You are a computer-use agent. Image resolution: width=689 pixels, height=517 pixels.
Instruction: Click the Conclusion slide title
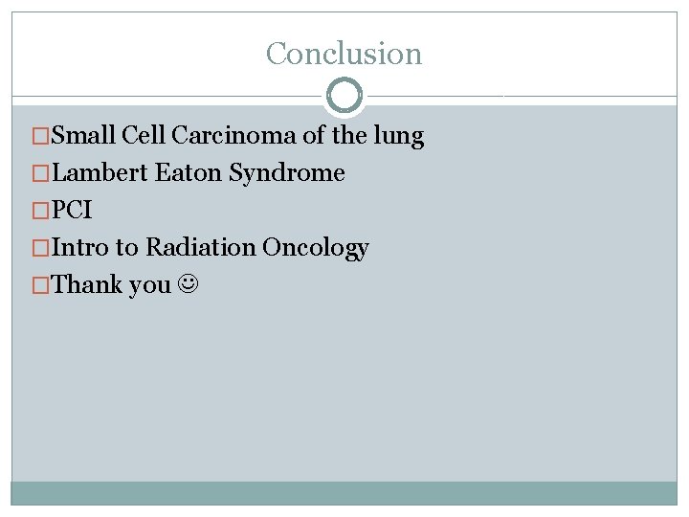point(344,54)
